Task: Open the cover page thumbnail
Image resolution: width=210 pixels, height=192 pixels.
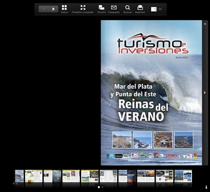Action: click(x=19, y=176)
